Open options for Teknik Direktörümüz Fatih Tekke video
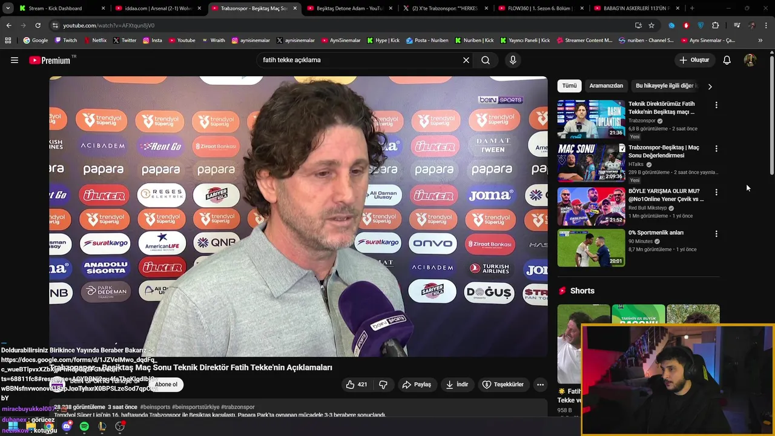Image resolution: width=775 pixels, height=436 pixels. point(716,105)
